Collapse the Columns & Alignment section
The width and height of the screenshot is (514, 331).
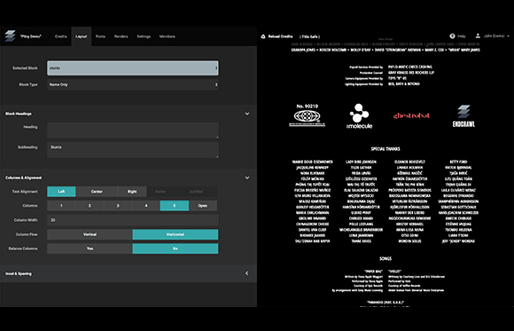247,177
